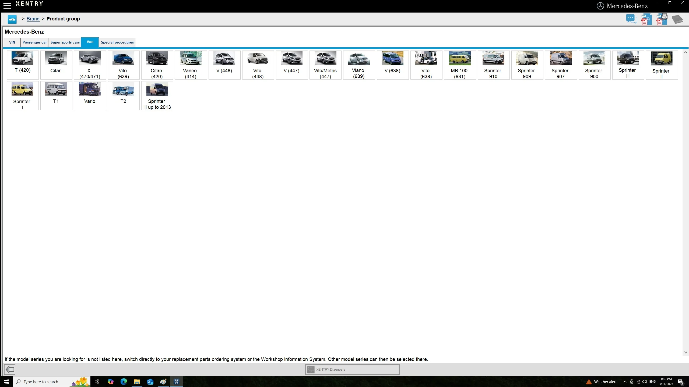
Task: Select the yellow Sprinter I tile
Action: point(23,96)
